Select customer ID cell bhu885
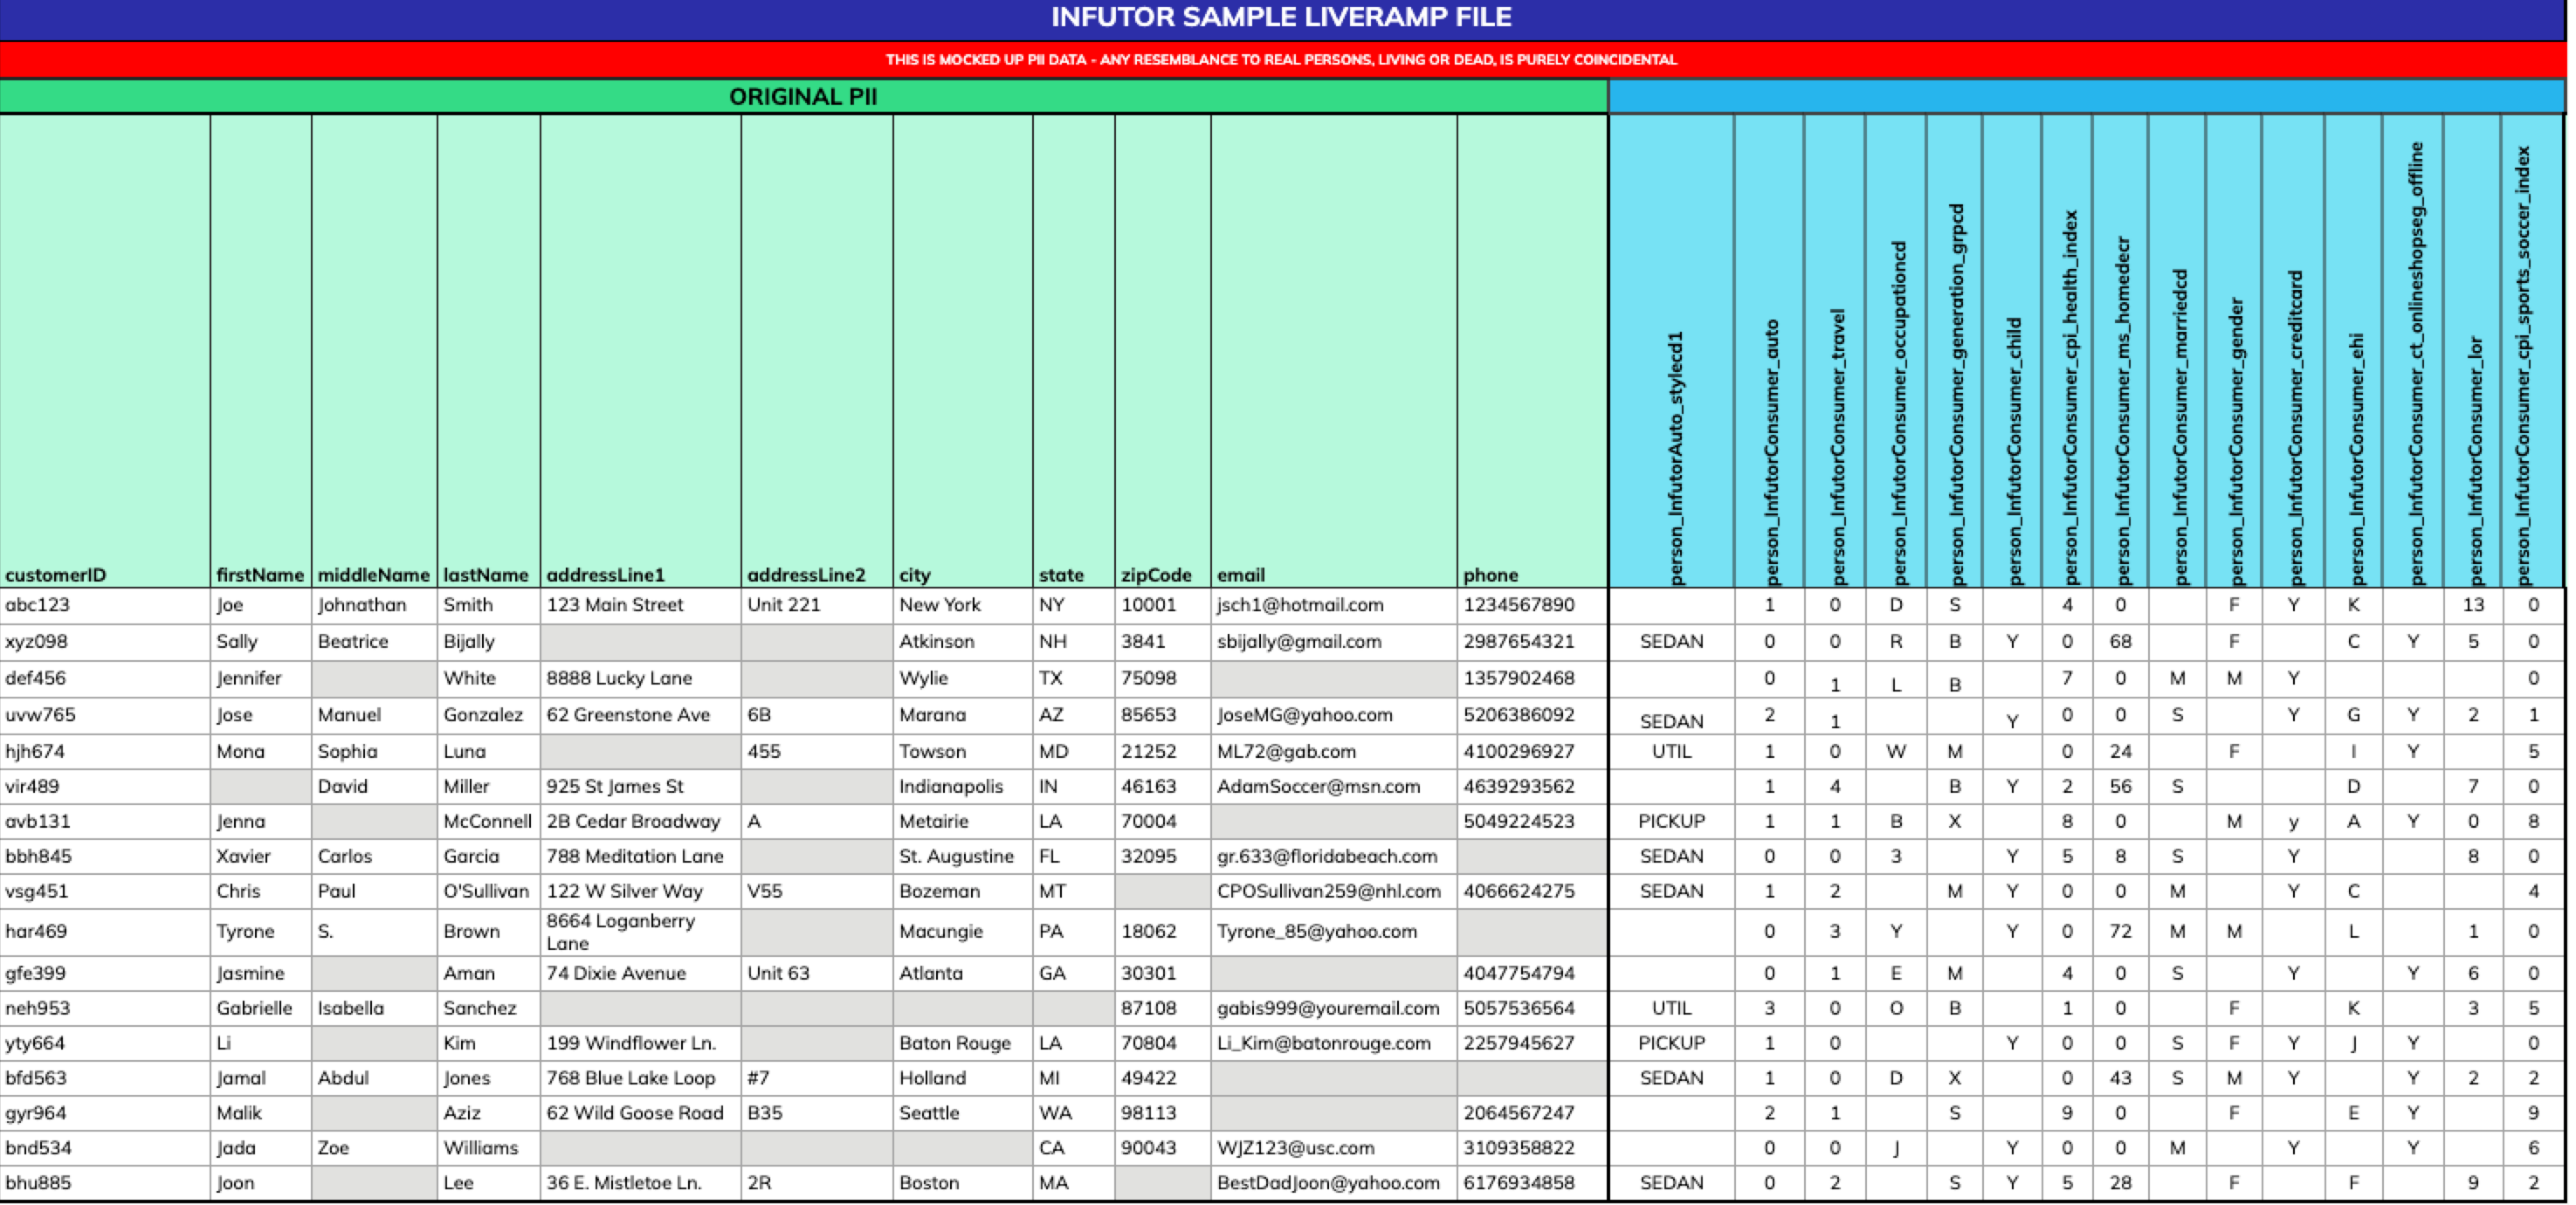The width and height of the screenshot is (2576, 1205). [105, 1183]
